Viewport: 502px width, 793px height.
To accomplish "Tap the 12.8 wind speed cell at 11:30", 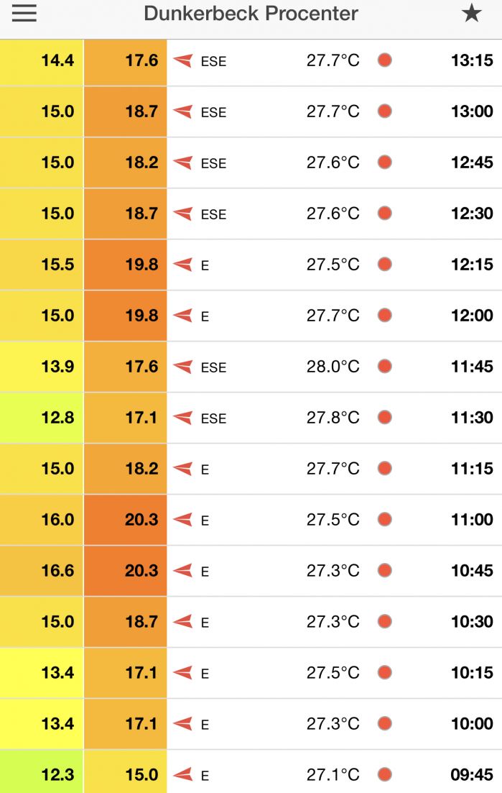I will (x=42, y=418).
